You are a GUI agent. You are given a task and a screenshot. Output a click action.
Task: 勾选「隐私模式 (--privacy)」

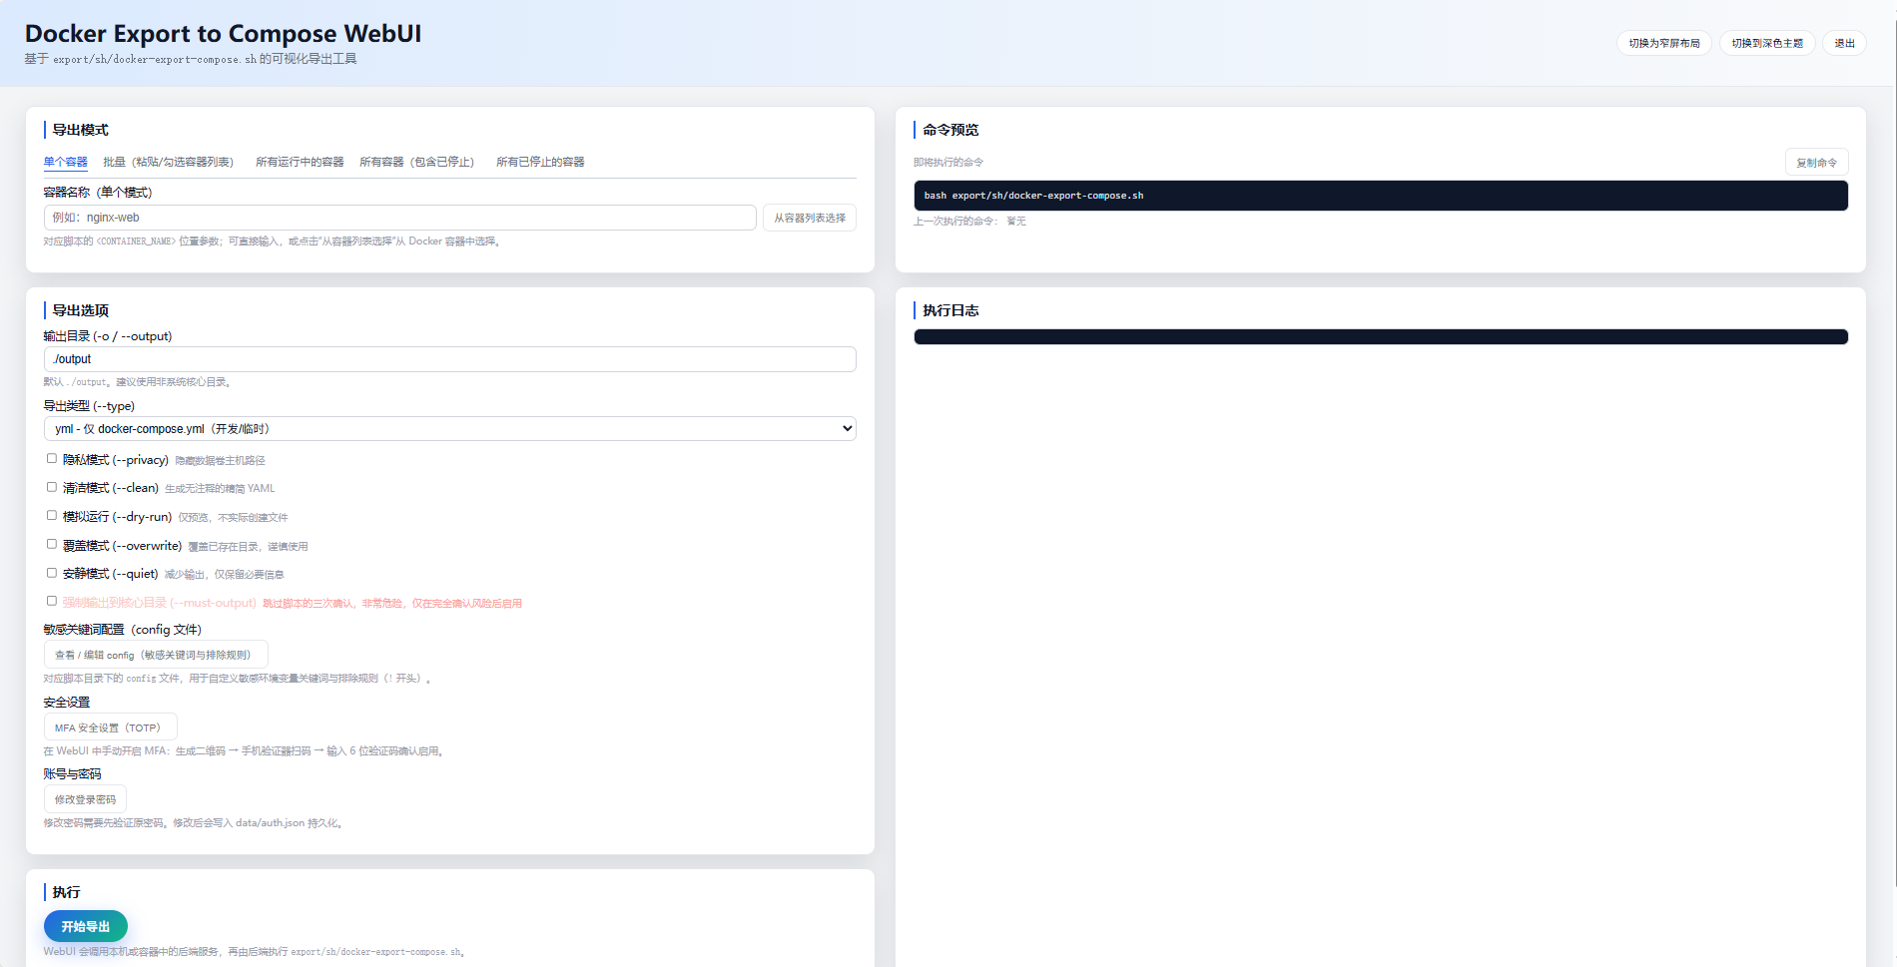pyautogui.click(x=51, y=458)
